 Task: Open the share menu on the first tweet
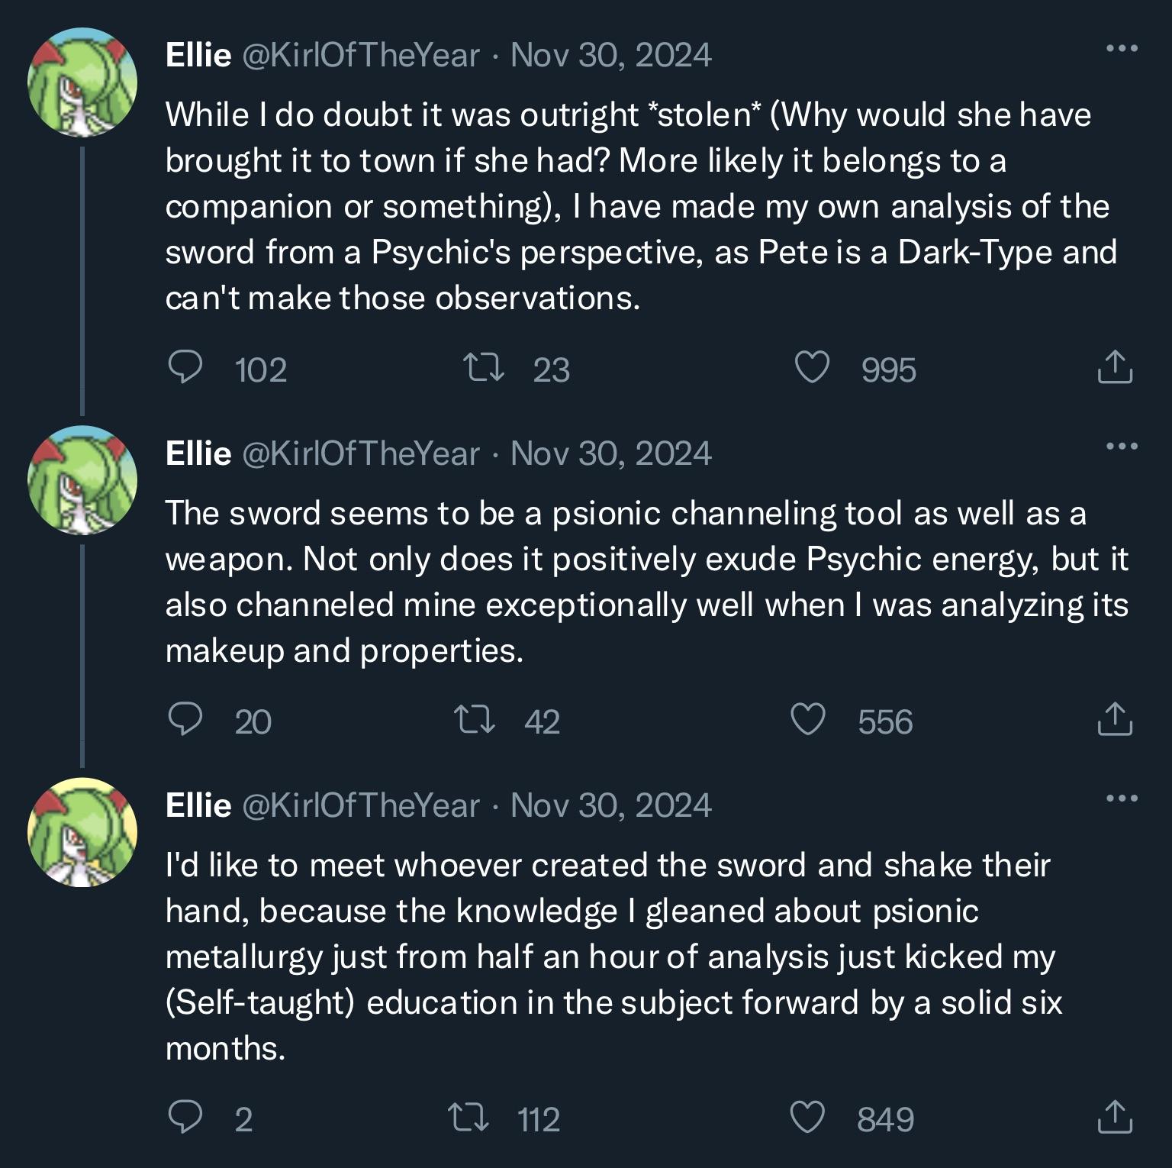pyautogui.click(x=1116, y=369)
